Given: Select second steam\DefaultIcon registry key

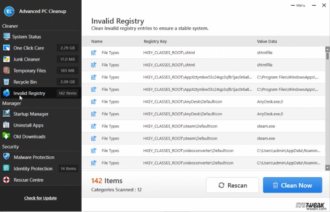Looking at the screenshot, I should coord(180,139).
